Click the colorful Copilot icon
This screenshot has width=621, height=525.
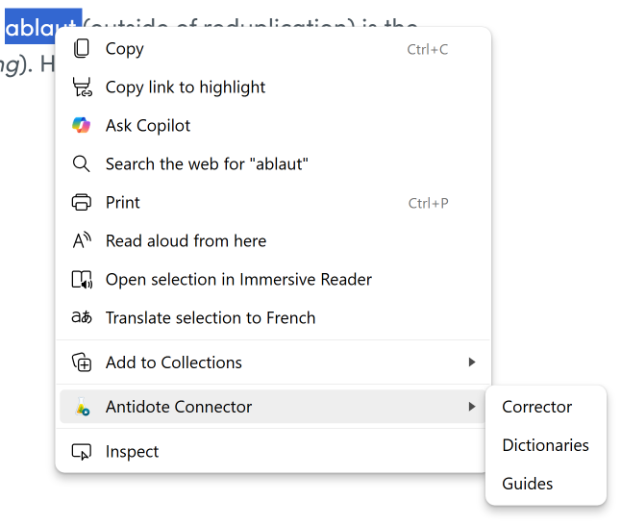click(x=82, y=126)
